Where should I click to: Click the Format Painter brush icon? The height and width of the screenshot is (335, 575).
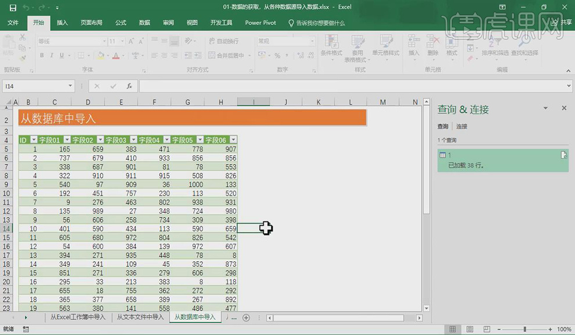coord(23,58)
